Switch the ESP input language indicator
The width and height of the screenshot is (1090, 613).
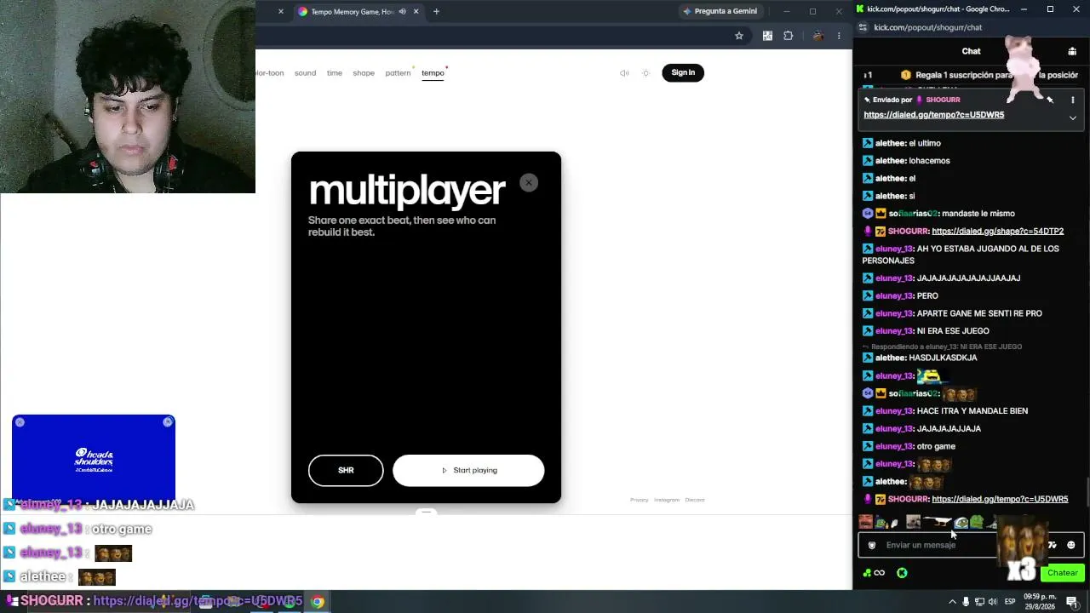coord(1010,602)
